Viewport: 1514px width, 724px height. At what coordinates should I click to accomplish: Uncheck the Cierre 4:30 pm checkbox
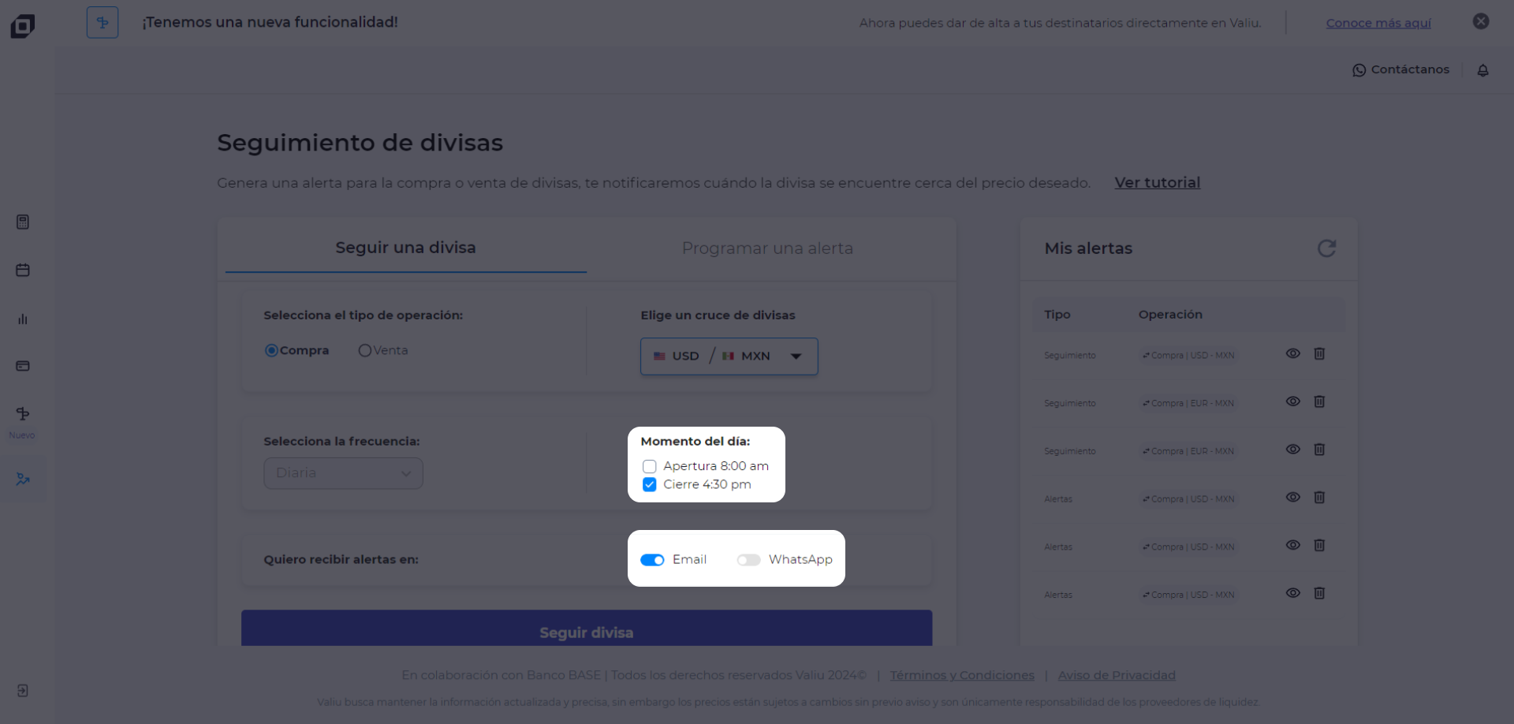point(650,484)
